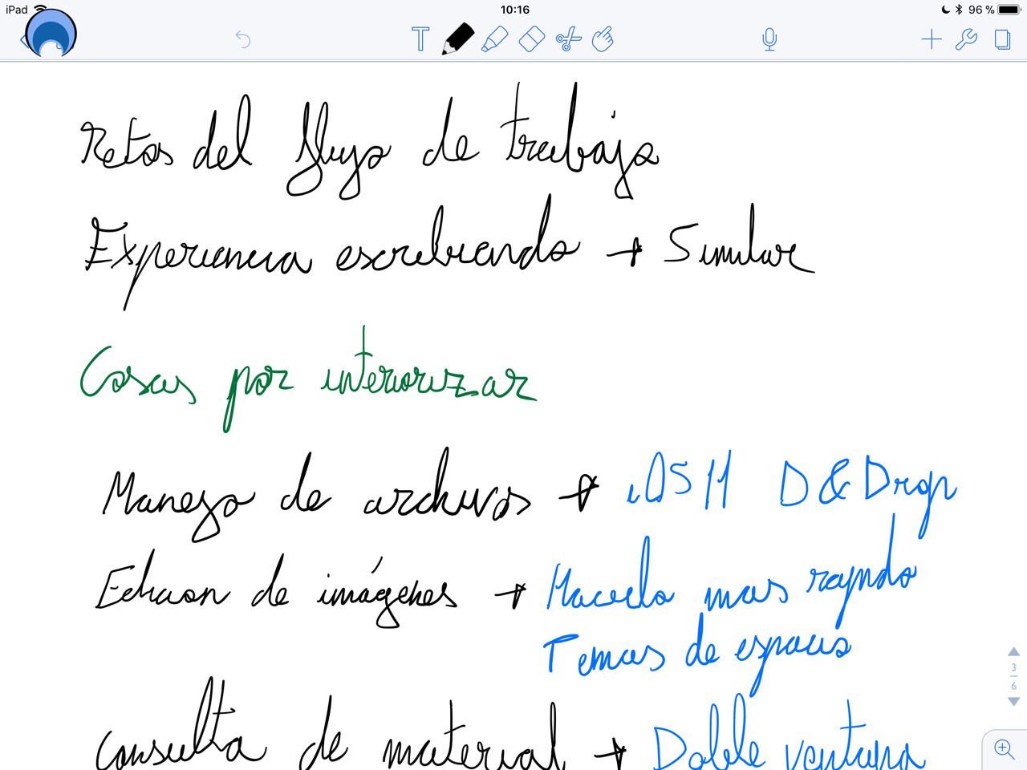The image size is (1027, 770).
Task: Tap the Bluetooth status icon
Action: point(958,10)
